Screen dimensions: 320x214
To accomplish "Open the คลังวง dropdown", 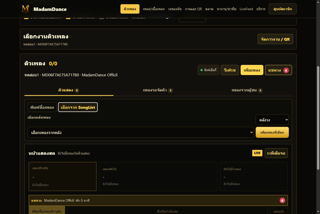I will coord(272,120).
